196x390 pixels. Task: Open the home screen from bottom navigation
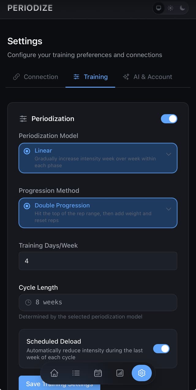pos(54,373)
